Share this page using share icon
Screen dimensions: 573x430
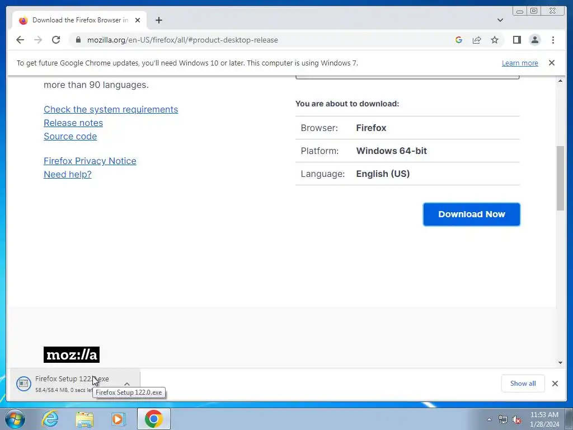coord(477,40)
